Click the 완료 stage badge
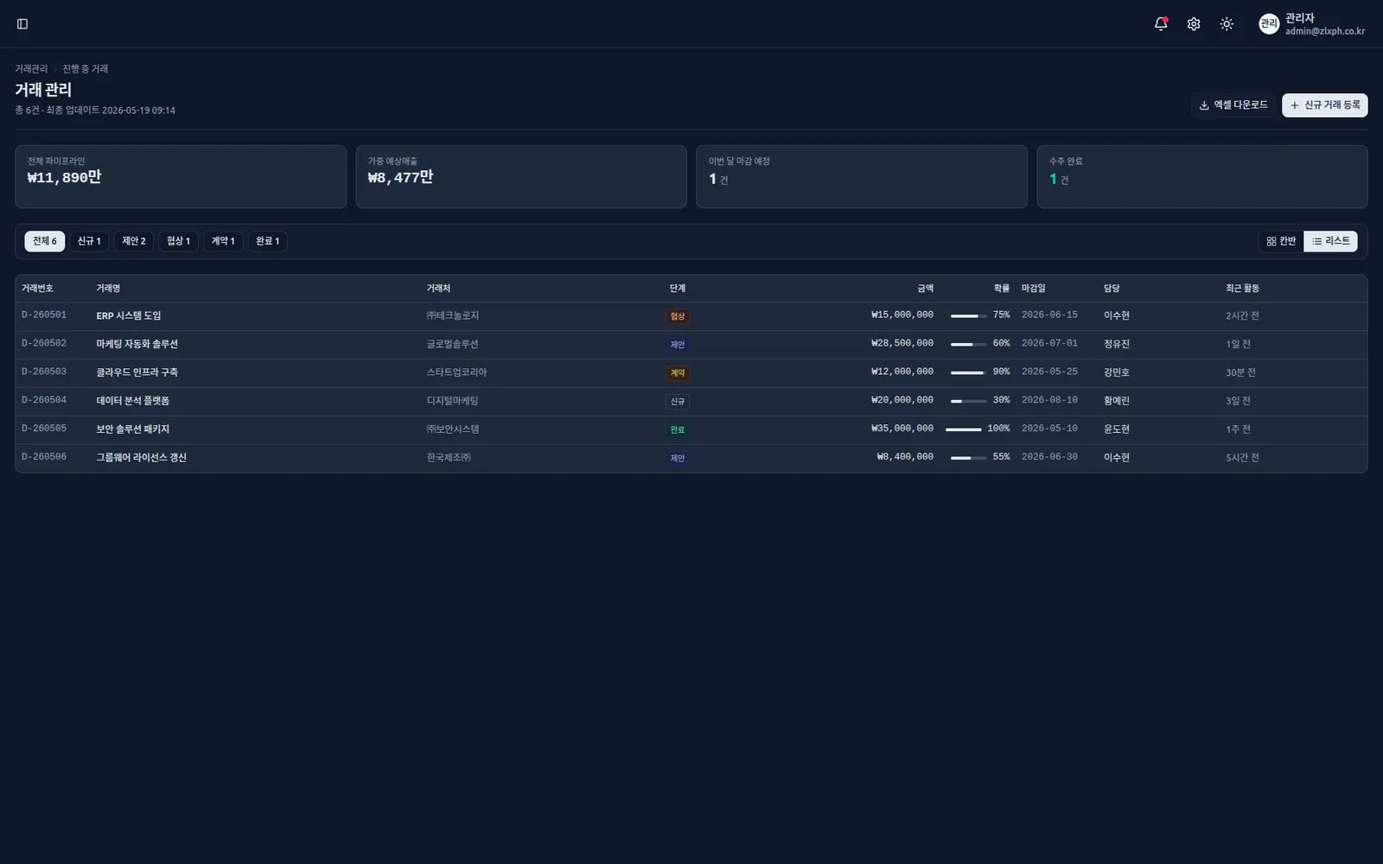This screenshot has height=864, width=1383. coord(678,430)
